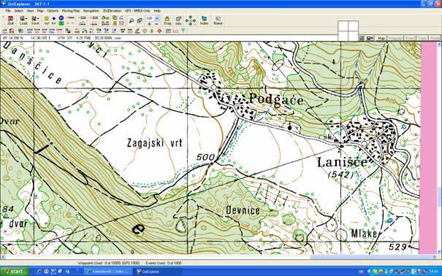Click the four-way map pan arrows icon
Viewport: 442px width, 276px height.
(x=191, y=20)
